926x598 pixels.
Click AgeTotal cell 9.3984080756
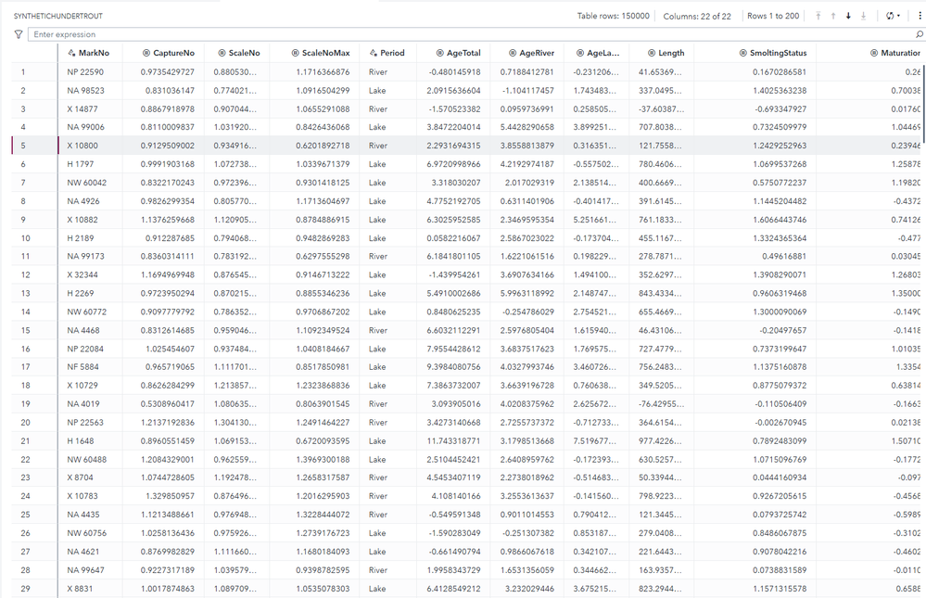[453, 367]
